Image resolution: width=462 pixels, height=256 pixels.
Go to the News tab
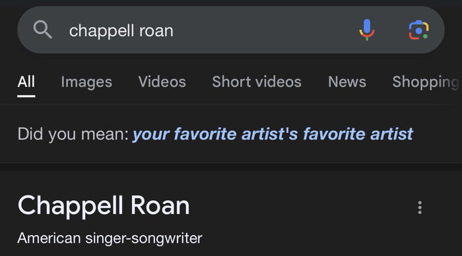(347, 82)
